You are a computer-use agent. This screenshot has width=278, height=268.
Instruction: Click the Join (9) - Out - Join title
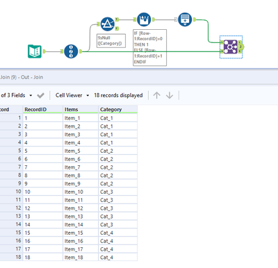click(22, 77)
